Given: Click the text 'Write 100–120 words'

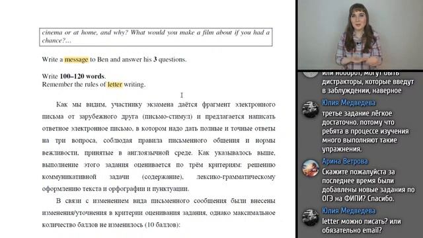Looking at the screenshot, I should coord(74,76).
